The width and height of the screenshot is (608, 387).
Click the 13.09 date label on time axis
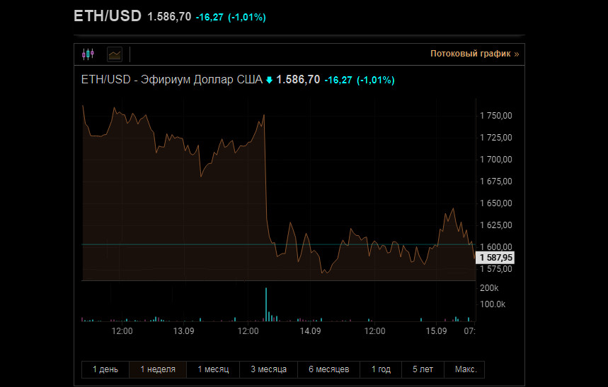(x=183, y=331)
